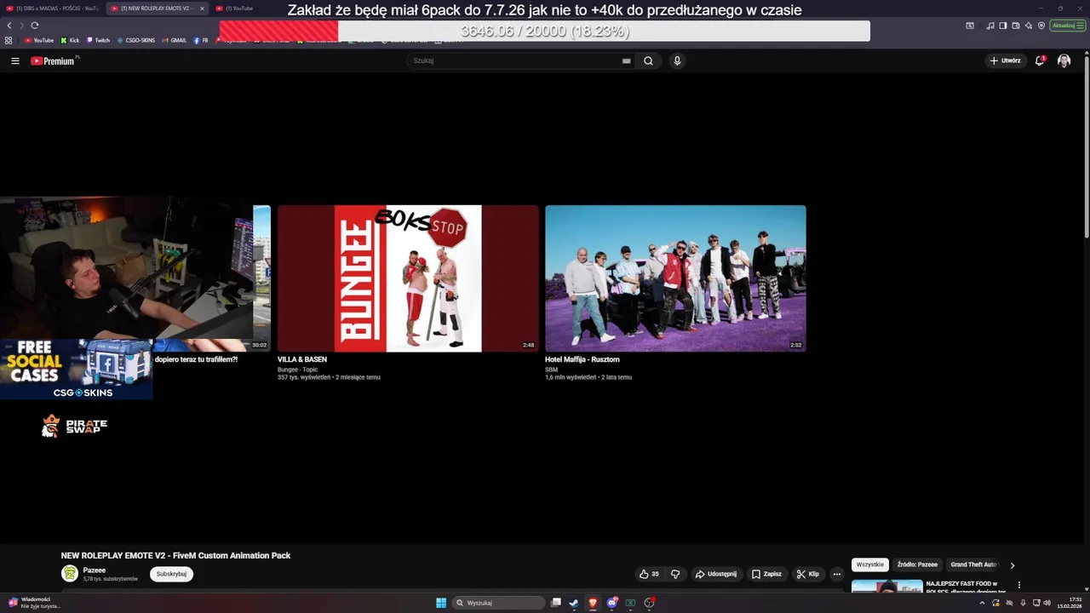This screenshot has height=613, width=1090.
Task: Open the browser apps grid icon
Action: pos(9,40)
